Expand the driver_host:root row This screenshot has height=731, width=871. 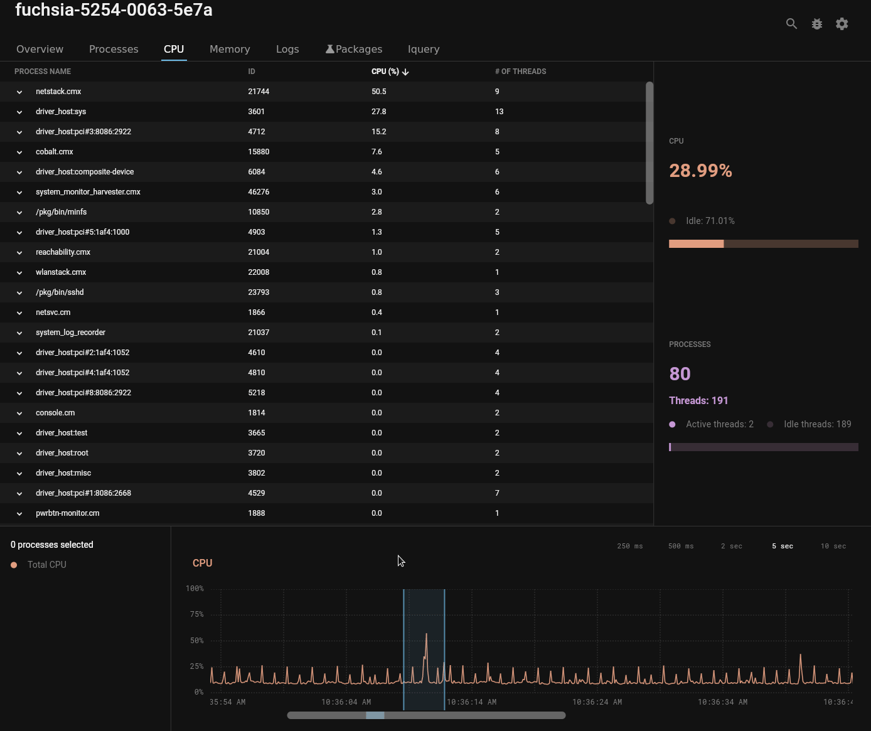[x=19, y=453]
